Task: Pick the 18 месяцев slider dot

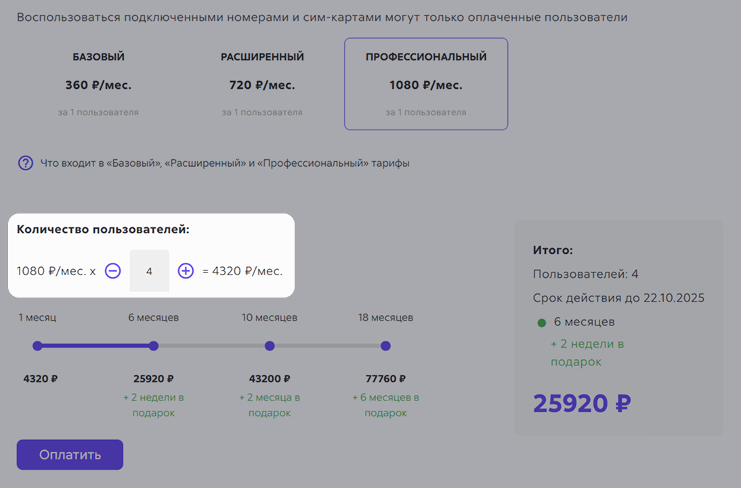Action: tap(385, 346)
